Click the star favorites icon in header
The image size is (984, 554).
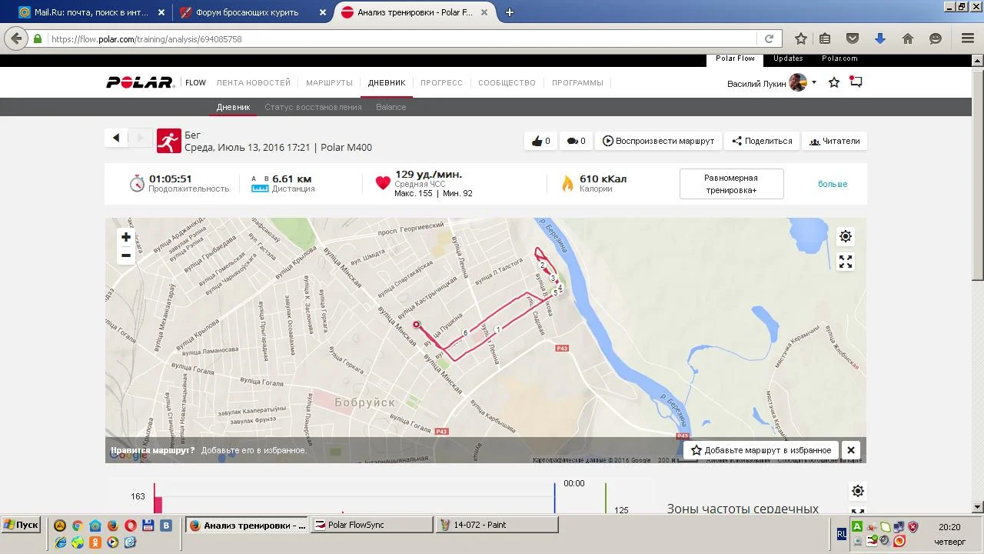coord(834,82)
